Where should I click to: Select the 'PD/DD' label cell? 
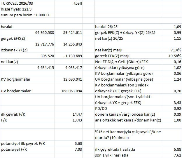tap(129, 108)
